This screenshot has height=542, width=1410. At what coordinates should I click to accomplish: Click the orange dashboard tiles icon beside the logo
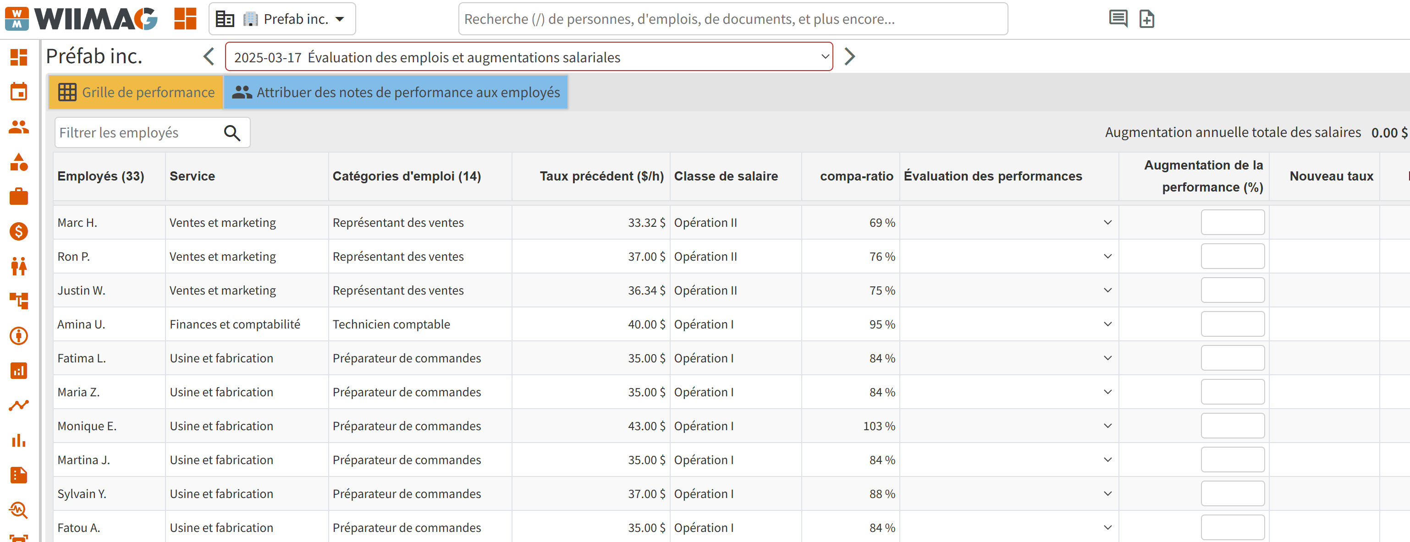(185, 19)
